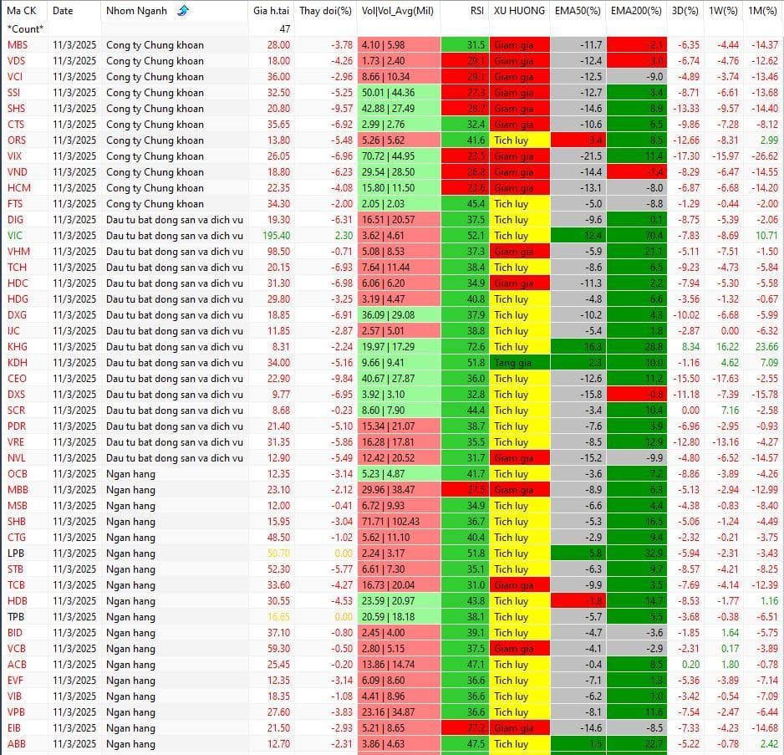The image size is (784, 755).
Task: Select the NVL ticker symbol
Action: click(17, 458)
